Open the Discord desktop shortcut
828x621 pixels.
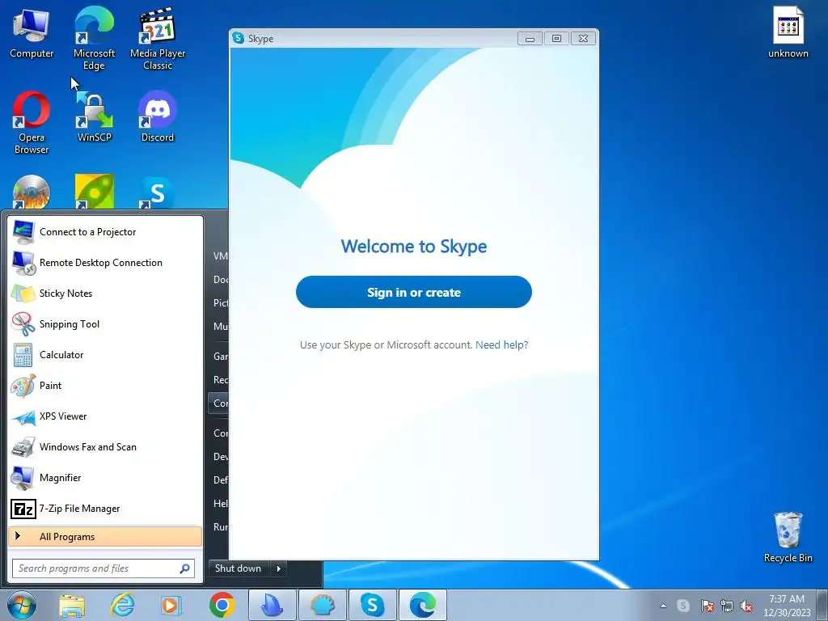[x=158, y=116]
